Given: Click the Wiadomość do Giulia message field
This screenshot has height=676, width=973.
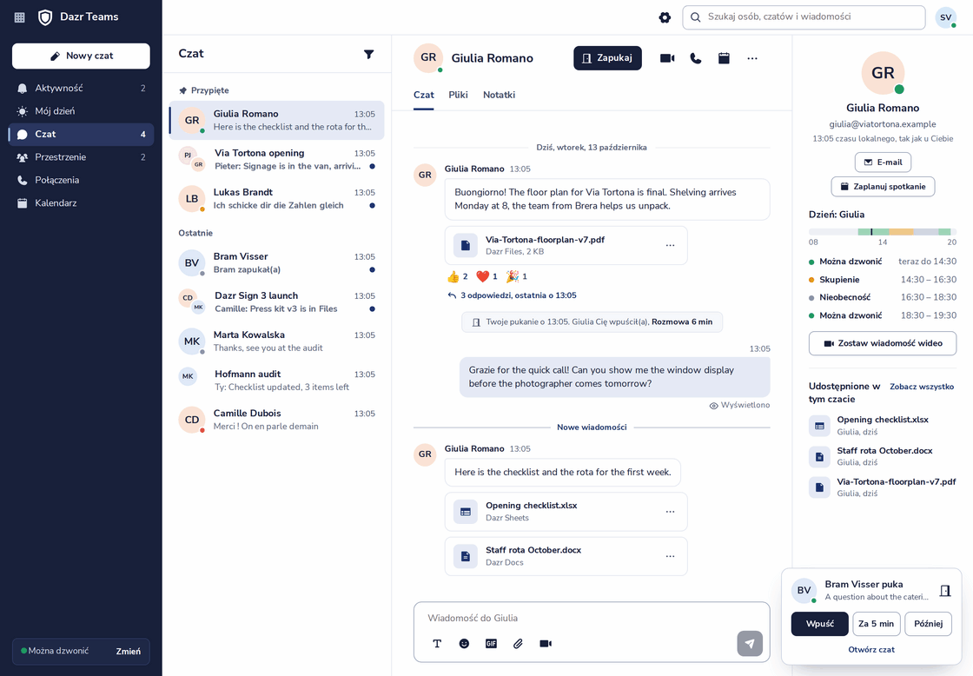Looking at the screenshot, I should click(x=592, y=619).
